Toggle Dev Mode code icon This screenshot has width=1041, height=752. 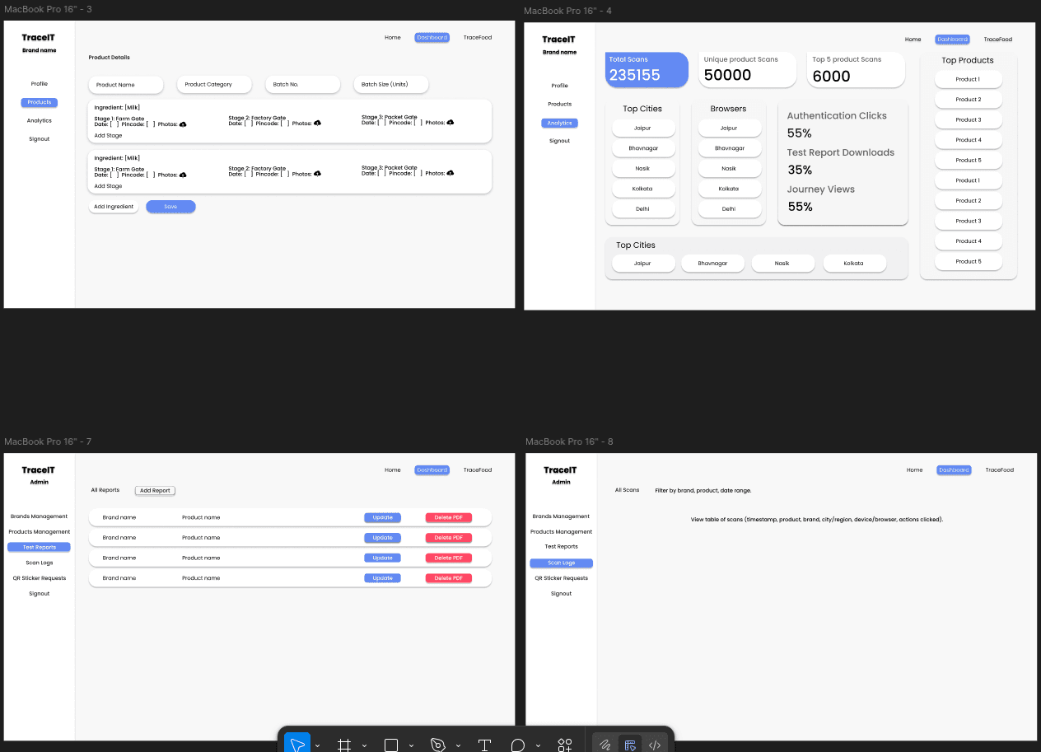click(655, 745)
